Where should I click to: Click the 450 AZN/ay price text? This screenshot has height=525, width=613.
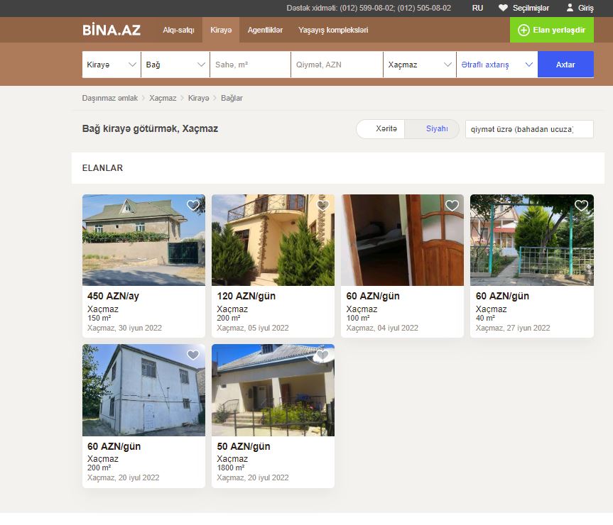113,297
